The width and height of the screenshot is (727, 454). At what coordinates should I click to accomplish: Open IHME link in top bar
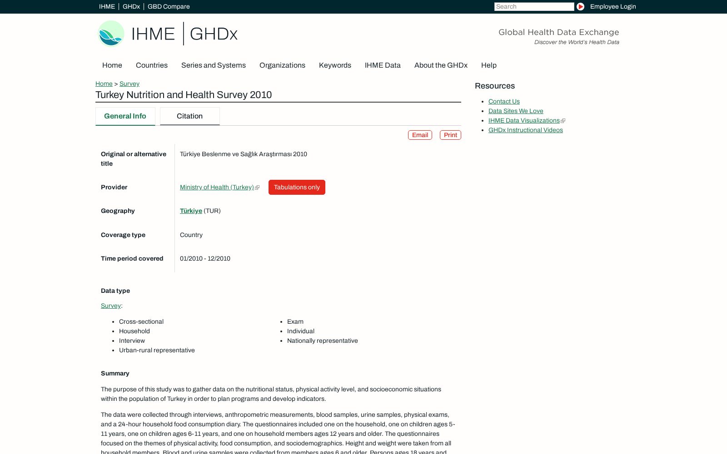(x=107, y=6)
